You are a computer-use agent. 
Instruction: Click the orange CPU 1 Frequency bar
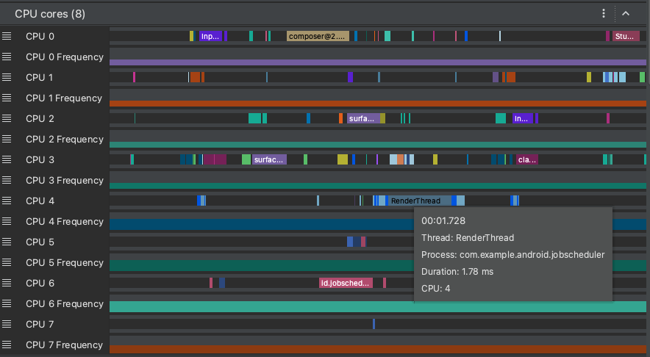pos(377,104)
